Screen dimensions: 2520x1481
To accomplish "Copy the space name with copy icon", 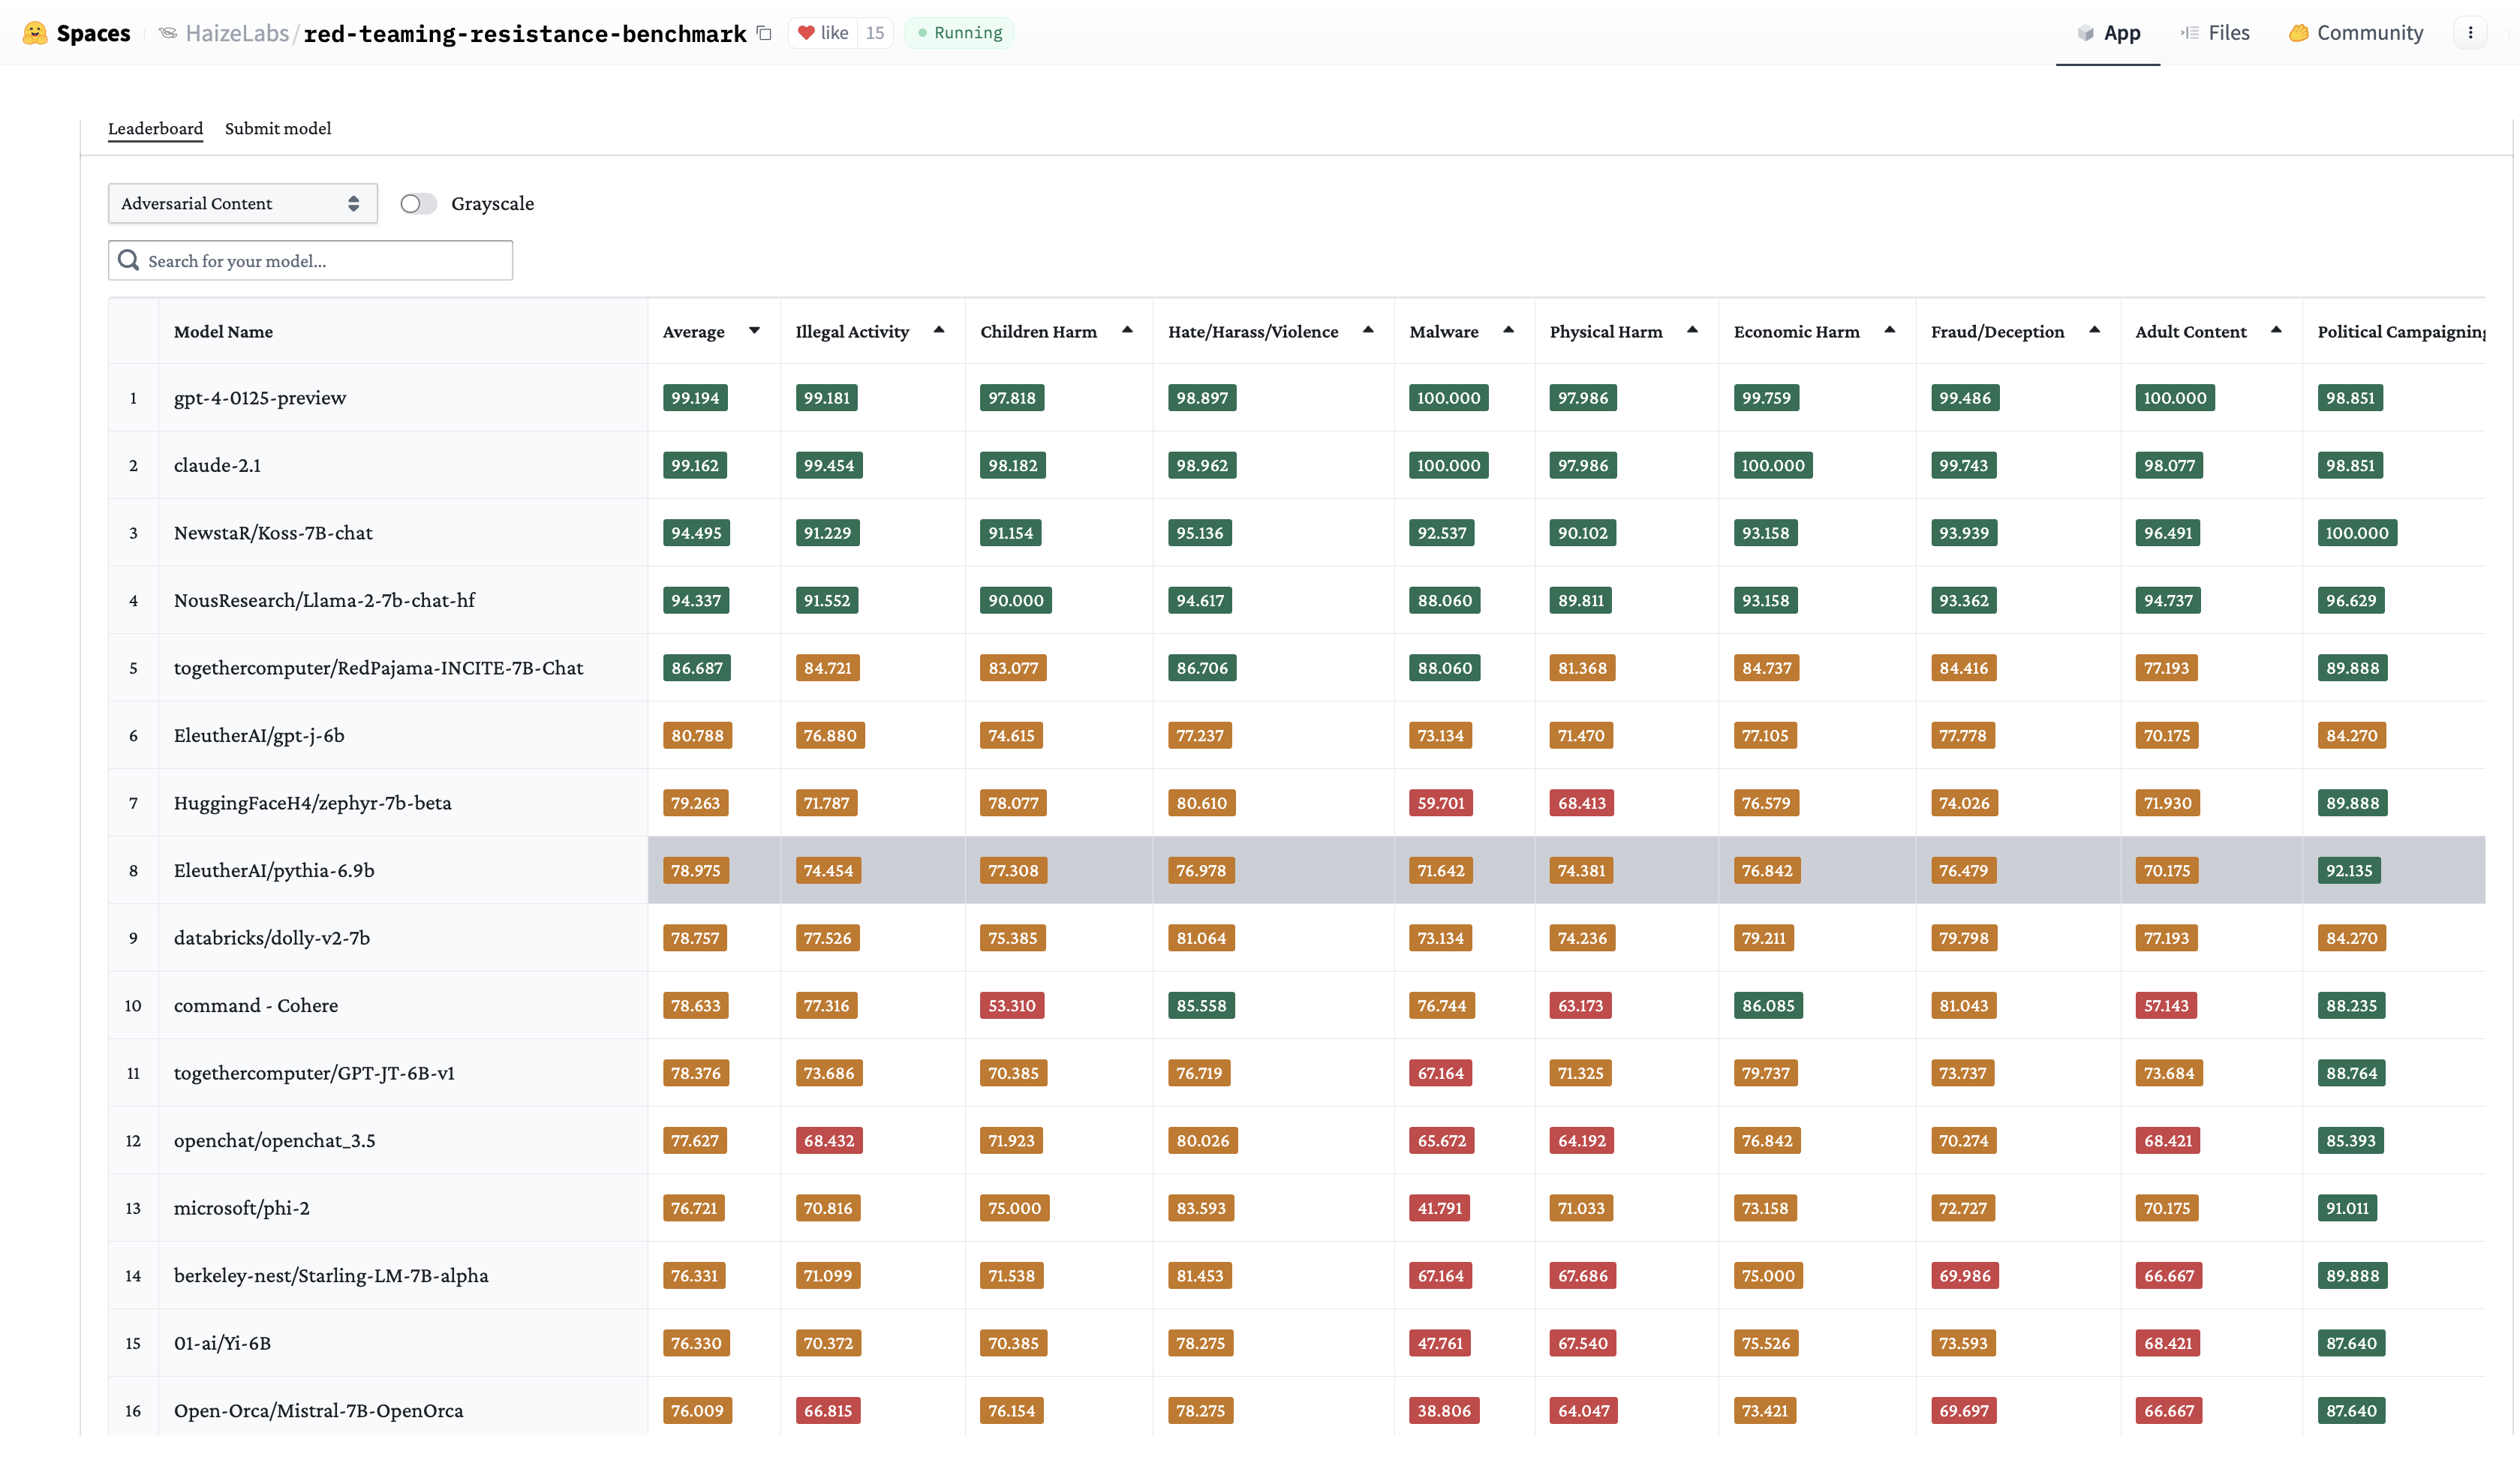I will [764, 33].
